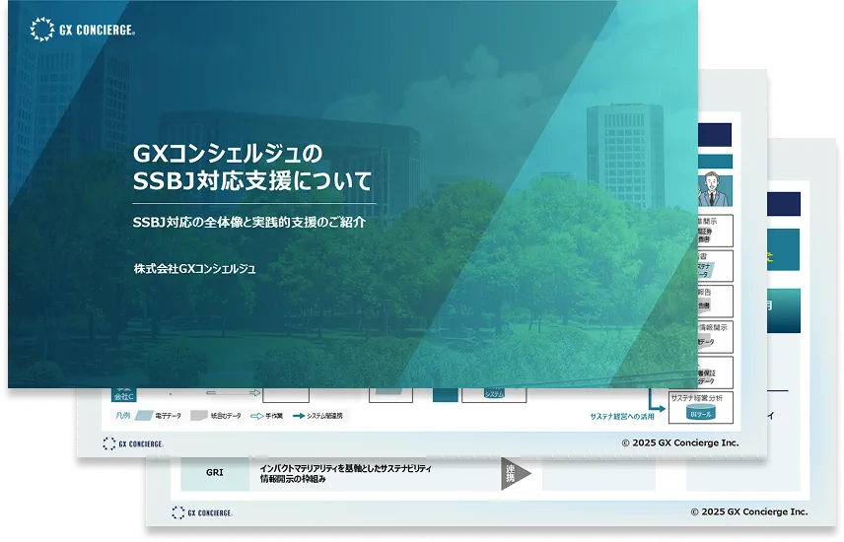Viewport: 844px width, 542px height.
Task: Click the company name '株式会社GXコンシェルジュ'
Action: pyautogui.click(x=194, y=268)
